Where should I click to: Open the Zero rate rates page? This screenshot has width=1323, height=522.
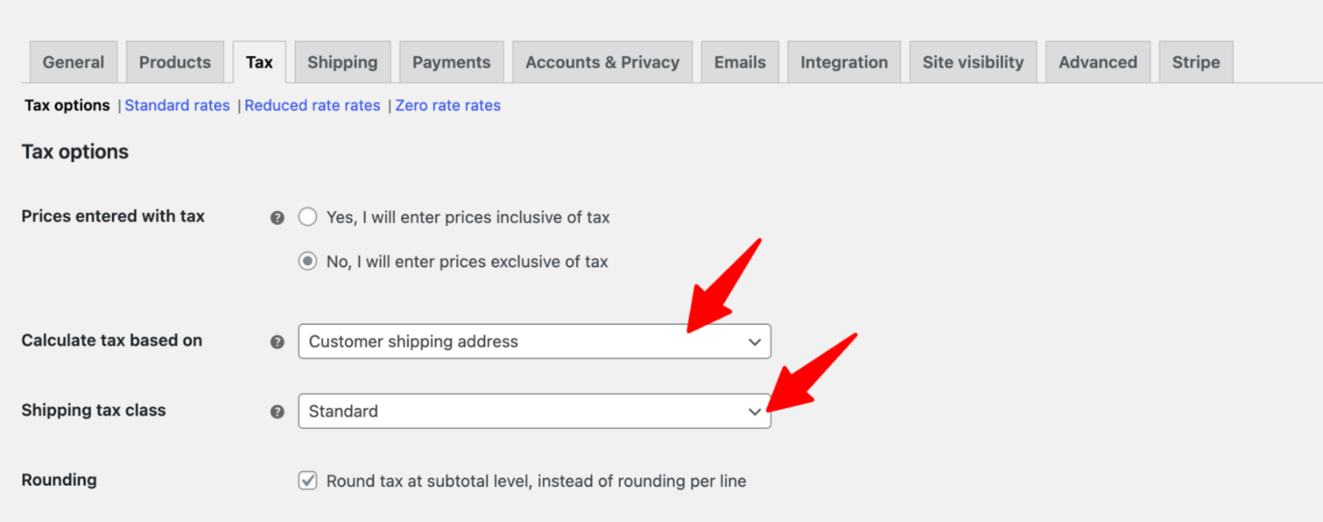click(448, 105)
